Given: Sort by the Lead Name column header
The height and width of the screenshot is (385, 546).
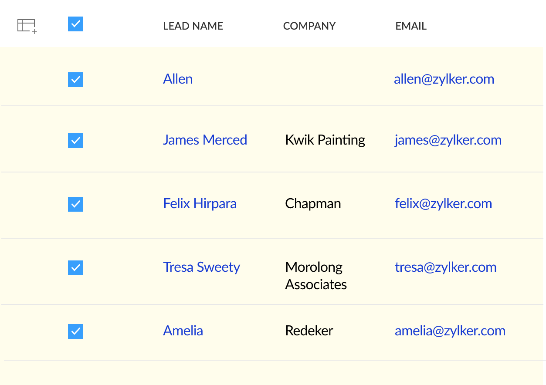Looking at the screenshot, I should 193,26.
